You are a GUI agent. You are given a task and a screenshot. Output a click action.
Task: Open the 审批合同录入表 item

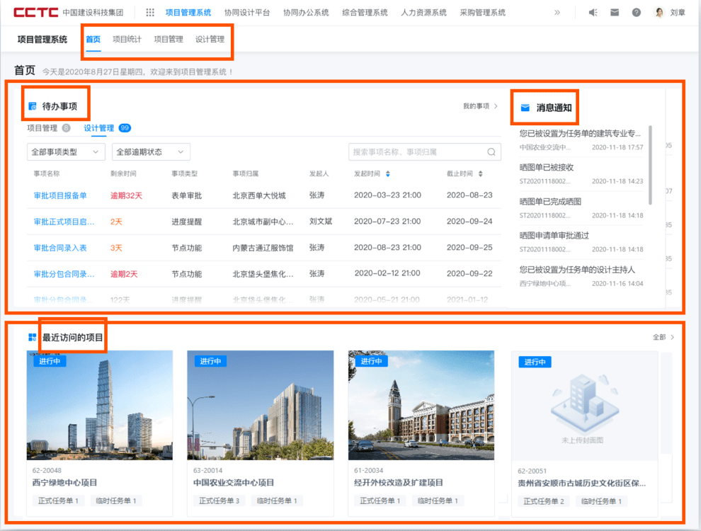[x=60, y=248]
